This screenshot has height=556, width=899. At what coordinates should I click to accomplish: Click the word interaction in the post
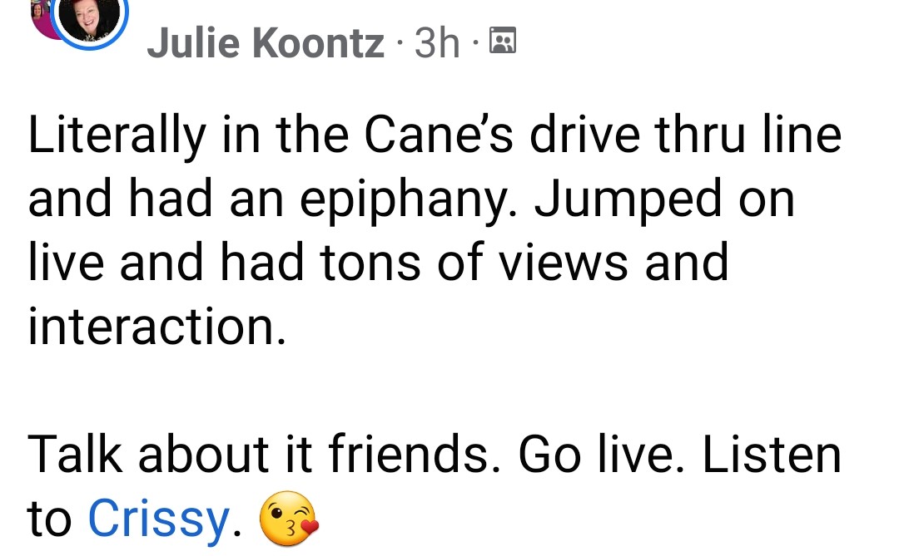coord(156,327)
